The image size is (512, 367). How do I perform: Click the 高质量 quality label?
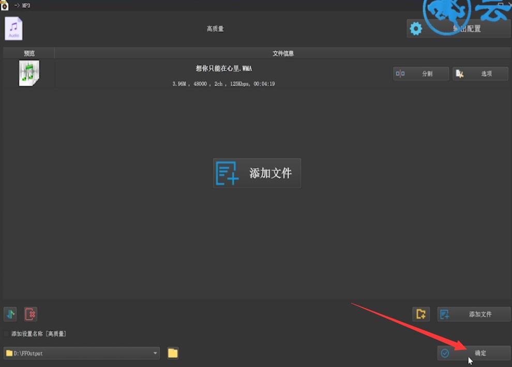[x=215, y=29]
